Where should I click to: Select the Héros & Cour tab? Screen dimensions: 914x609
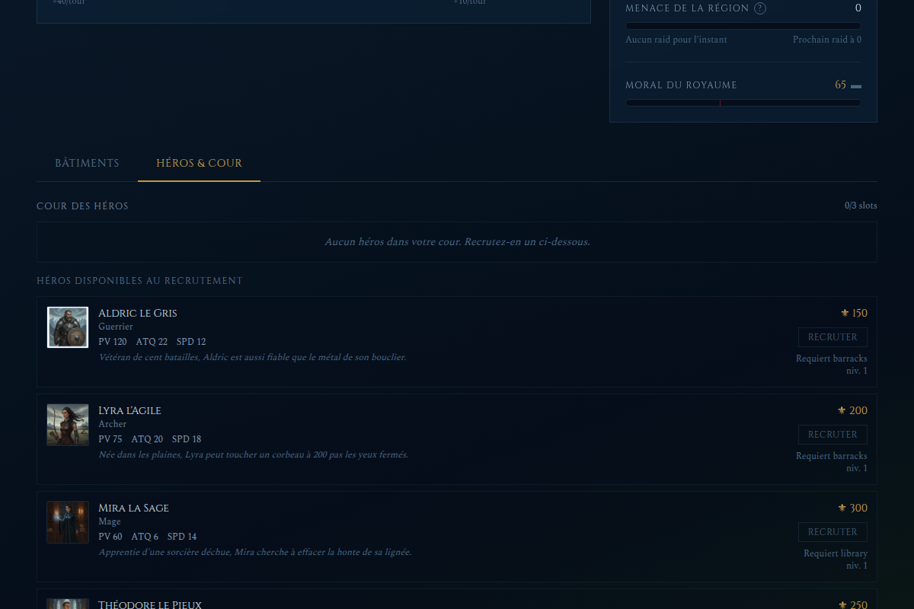(199, 164)
